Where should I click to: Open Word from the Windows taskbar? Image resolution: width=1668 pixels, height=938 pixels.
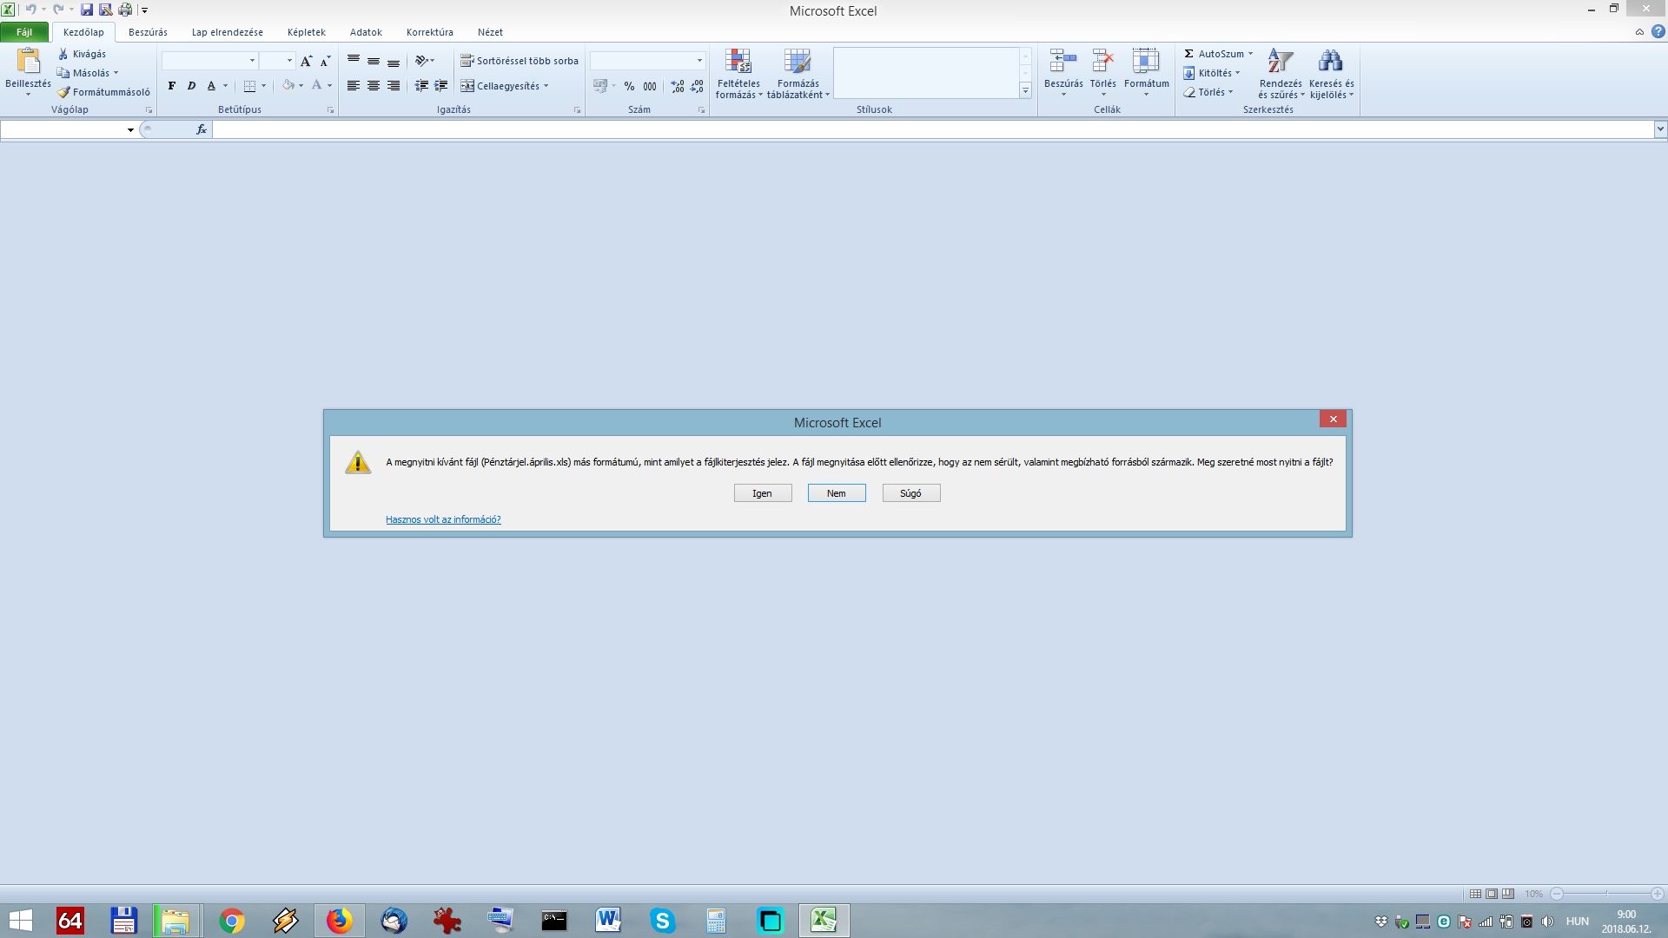(608, 921)
